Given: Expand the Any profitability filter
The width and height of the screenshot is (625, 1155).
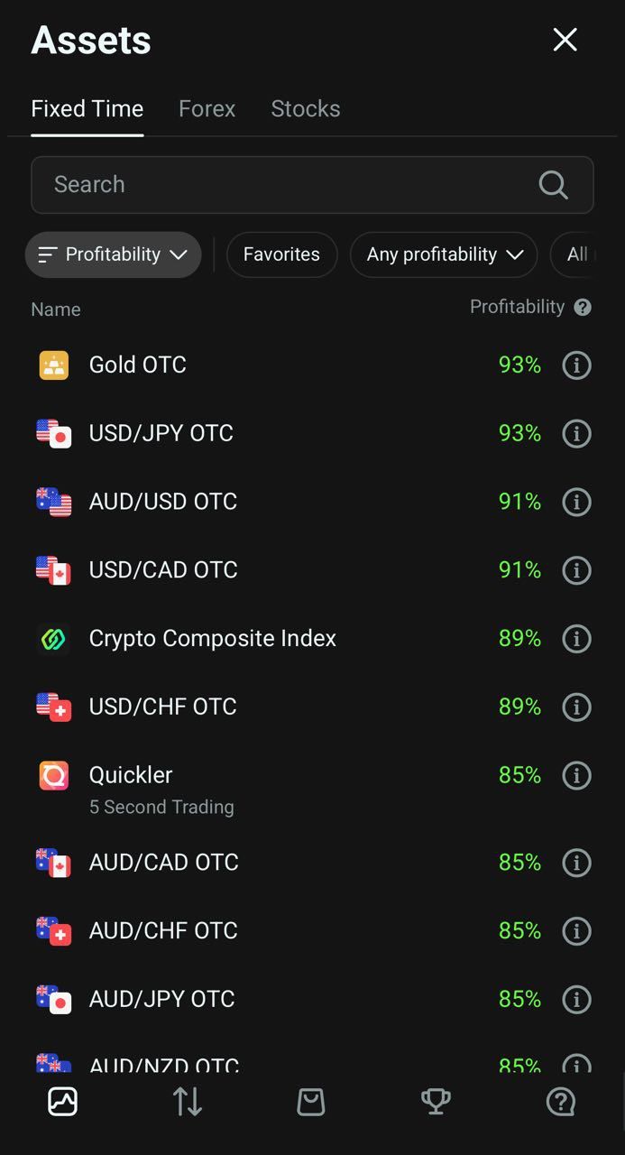Looking at the screenshot, I should pyautogui.click(x=444, y=254).
